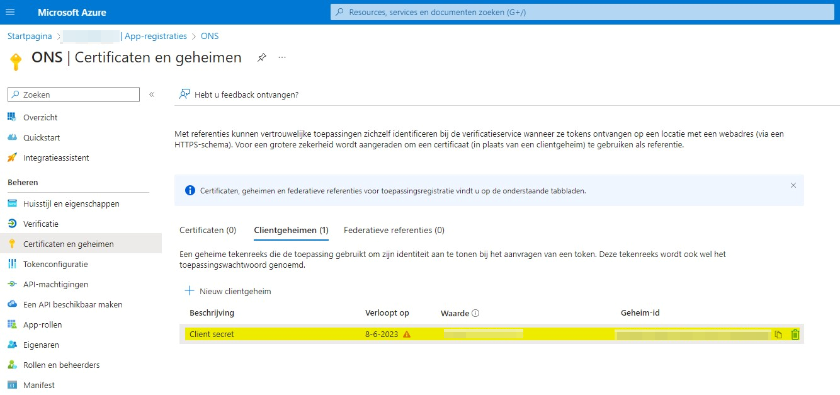Open Integratieassistent in the sidebar
The height and width of the screenshot is (395, 840).
56,157
